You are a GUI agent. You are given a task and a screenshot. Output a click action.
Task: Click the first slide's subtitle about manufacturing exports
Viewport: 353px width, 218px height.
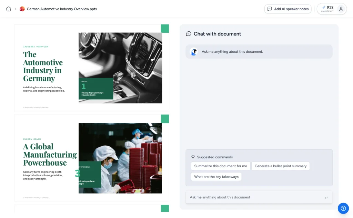tap(44, 89)
